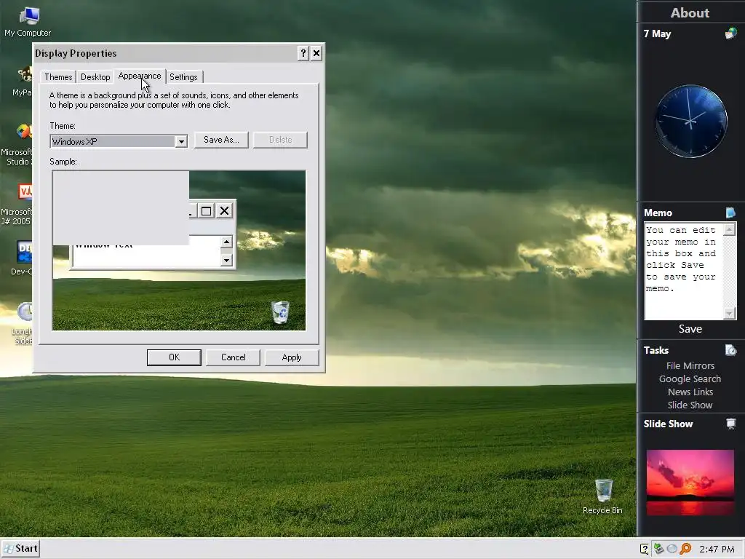Confirm with the OK button
Screen dimensions: 745x559
(x=174, y=357)
